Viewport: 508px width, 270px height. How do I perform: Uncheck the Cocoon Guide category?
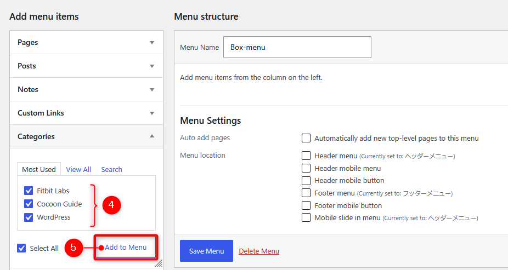(x=29, y=204)
